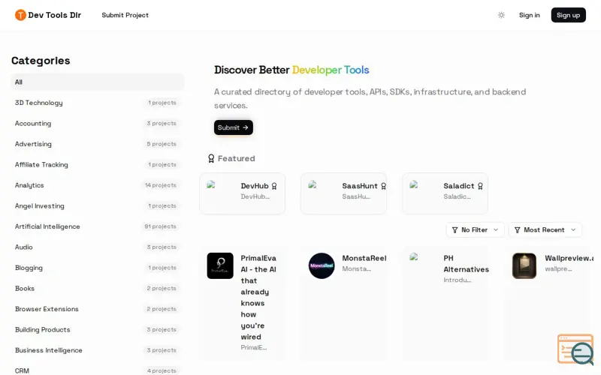Click the Featured section award icon
Image resolution: width=601 pixels, height=375 pixels.
(x=211, y=158)
